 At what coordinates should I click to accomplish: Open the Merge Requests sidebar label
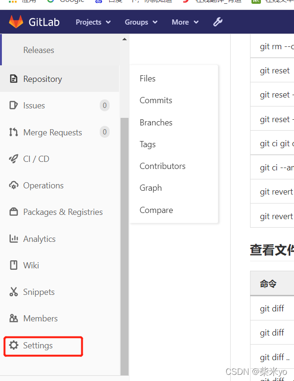point(52,133)
